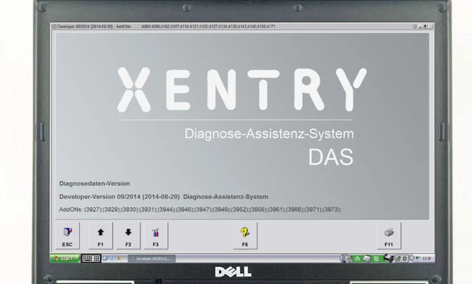Select the Developer 09/2014 taskbar entry

(152, 258)
